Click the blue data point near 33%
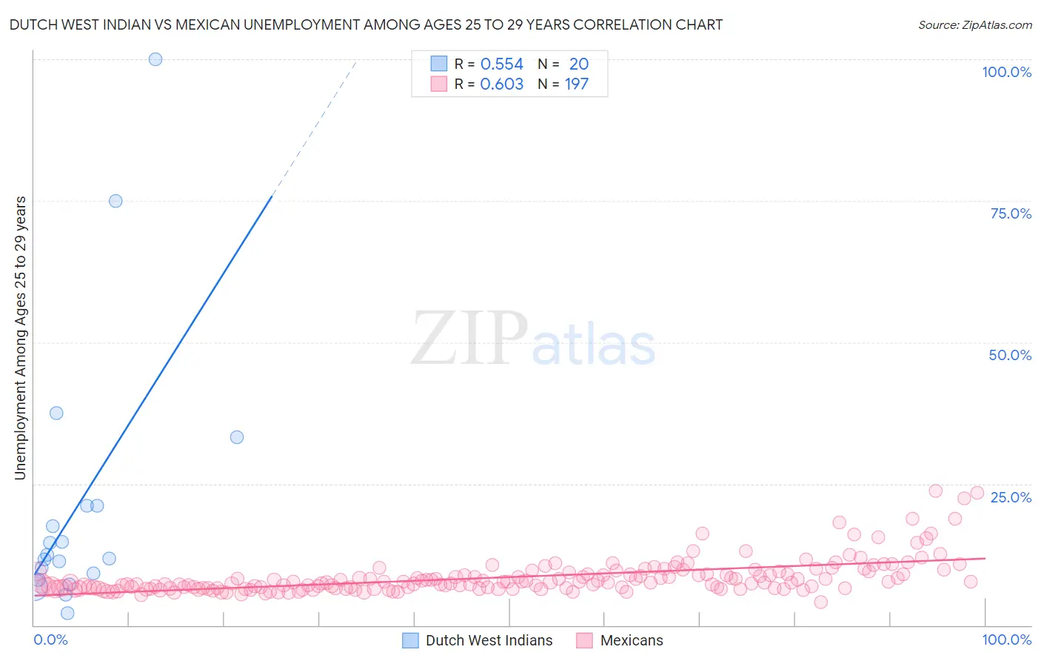1041x661 pixels. click(x=237, y=437)
